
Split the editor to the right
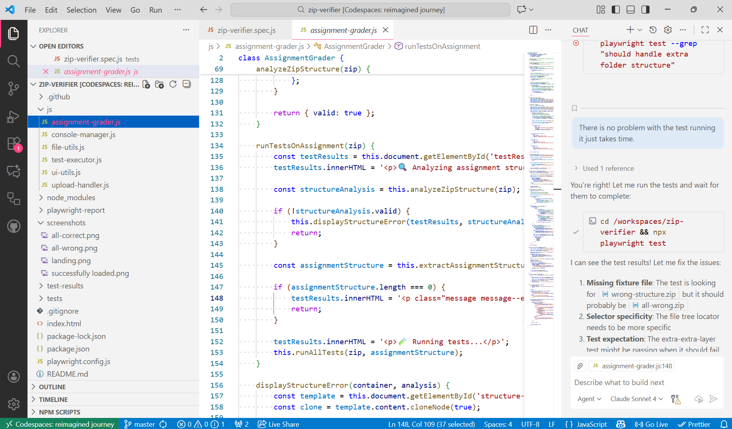pos(533,30)
